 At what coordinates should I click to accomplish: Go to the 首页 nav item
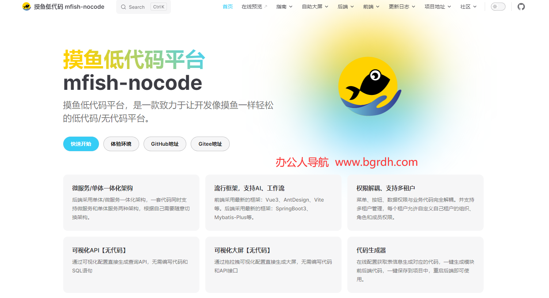pos(228,7)
